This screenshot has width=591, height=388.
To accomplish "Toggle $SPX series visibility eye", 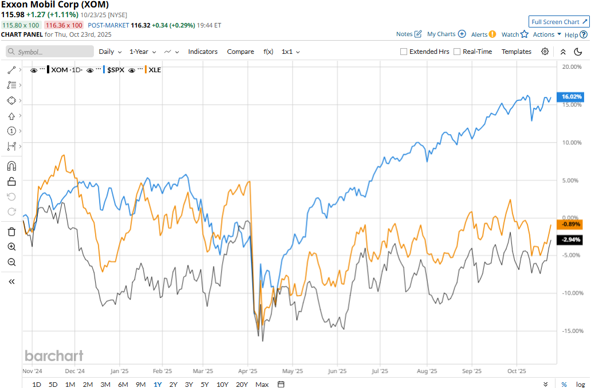I will click(x=90, y=70).
